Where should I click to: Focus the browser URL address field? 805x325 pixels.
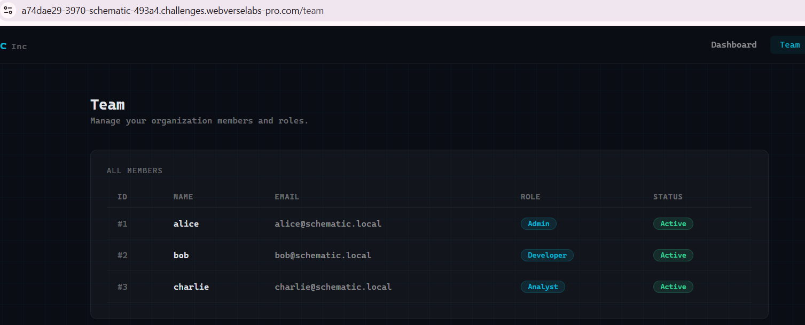coord(172,11)
